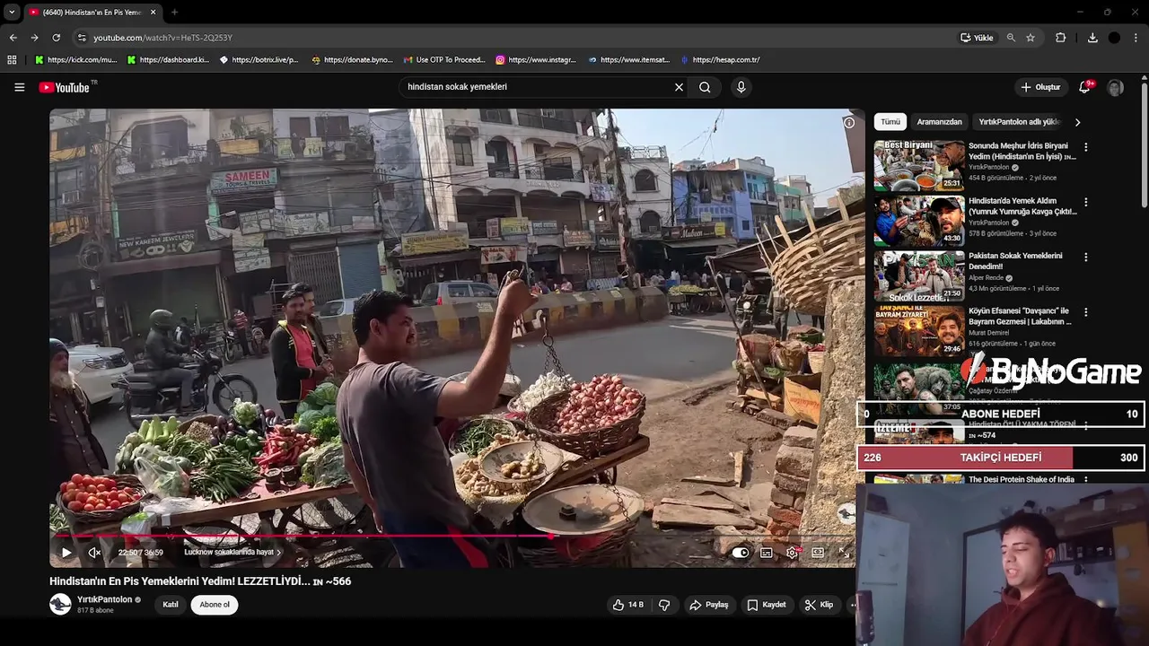Open the browser zoom magnifier icon

1011,38
